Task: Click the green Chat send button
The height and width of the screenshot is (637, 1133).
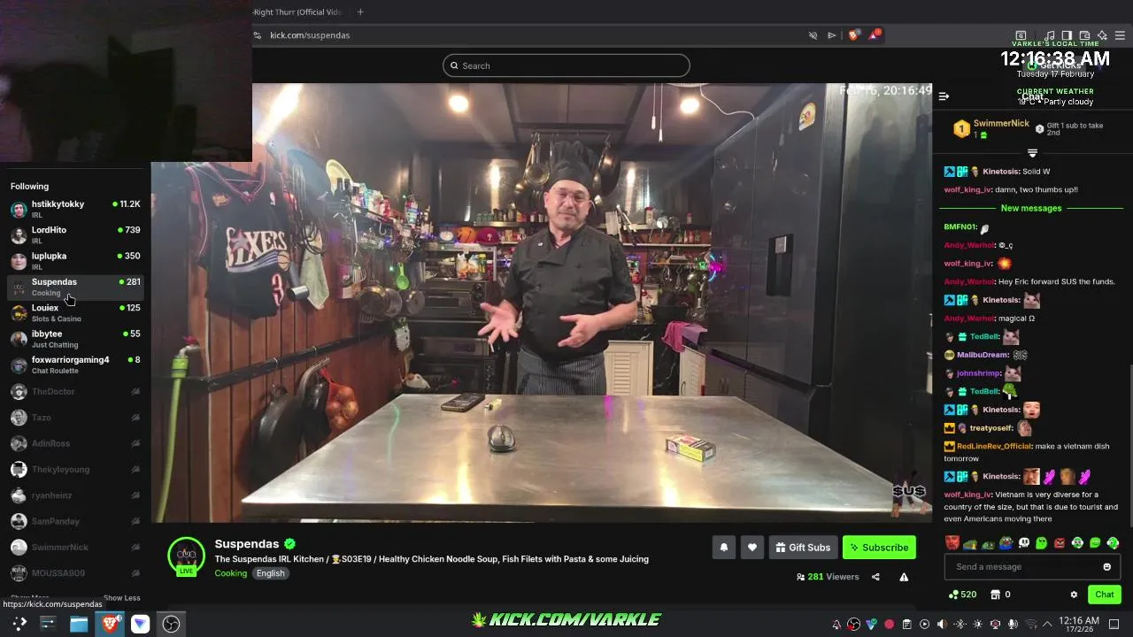Action: click(1105, 595)
